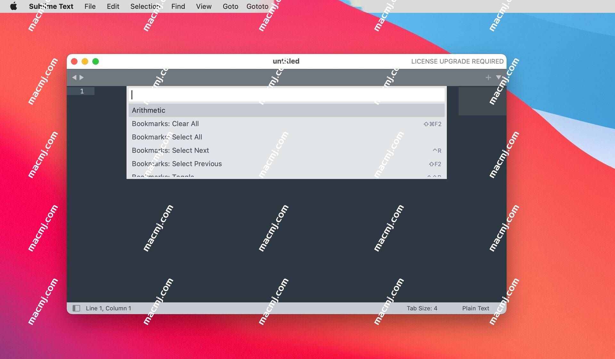Image resolution: width=615 pixels, height=359 pixels.
Task: Click the left panel navigation arrow
Action: 74,77
